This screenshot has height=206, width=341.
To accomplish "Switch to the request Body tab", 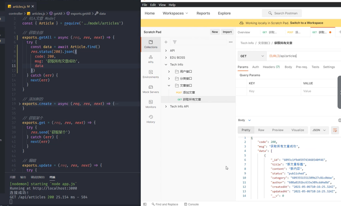I will tap(288, 67).
